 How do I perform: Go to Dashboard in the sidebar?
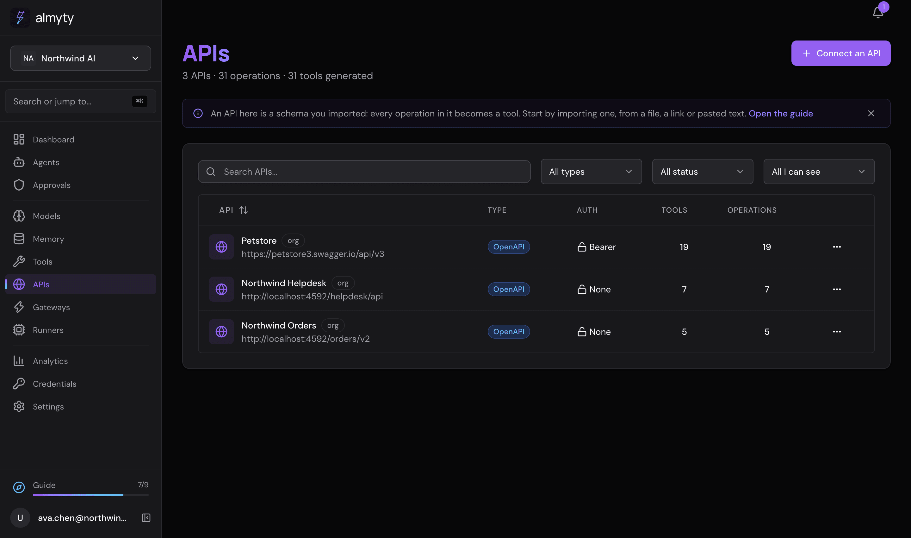click(x=80, y=139)
